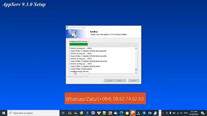The width and height of the screenshot is (207, 116).
Task: Open the Windows Start menu
Action: pyautogui.click(x=4, y=113)
